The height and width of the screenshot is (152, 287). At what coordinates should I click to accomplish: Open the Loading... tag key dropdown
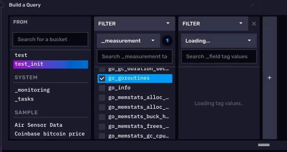tap(219, 41)
